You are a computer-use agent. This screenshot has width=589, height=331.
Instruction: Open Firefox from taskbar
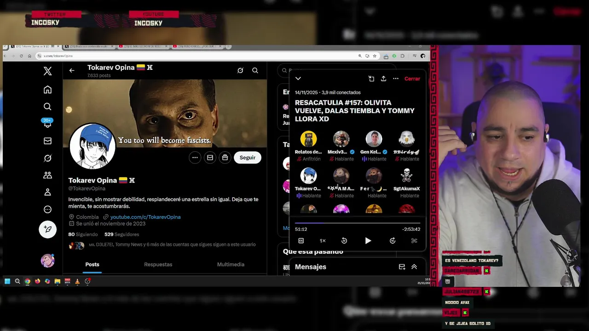(37, 281)
